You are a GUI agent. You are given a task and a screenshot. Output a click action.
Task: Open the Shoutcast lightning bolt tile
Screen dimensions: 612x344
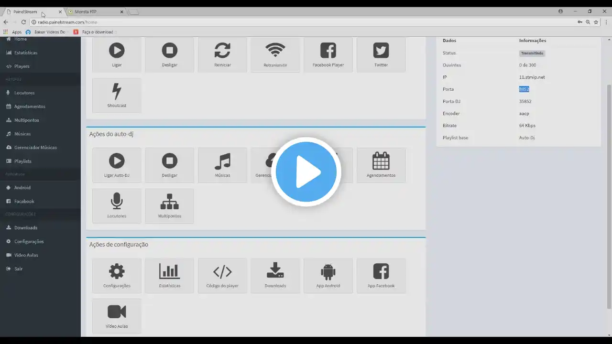click(x=117, y=96)
